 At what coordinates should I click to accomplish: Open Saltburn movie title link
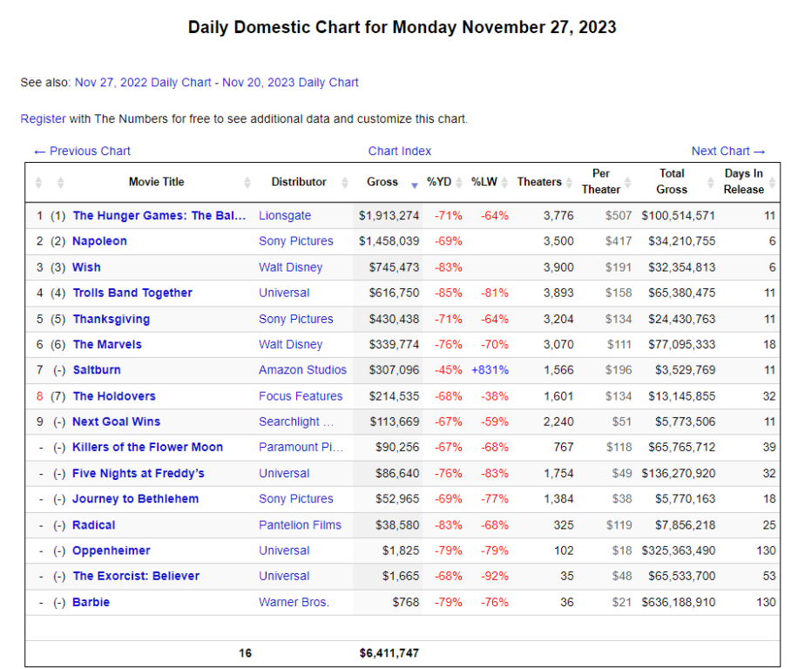(x=98, y=370)
